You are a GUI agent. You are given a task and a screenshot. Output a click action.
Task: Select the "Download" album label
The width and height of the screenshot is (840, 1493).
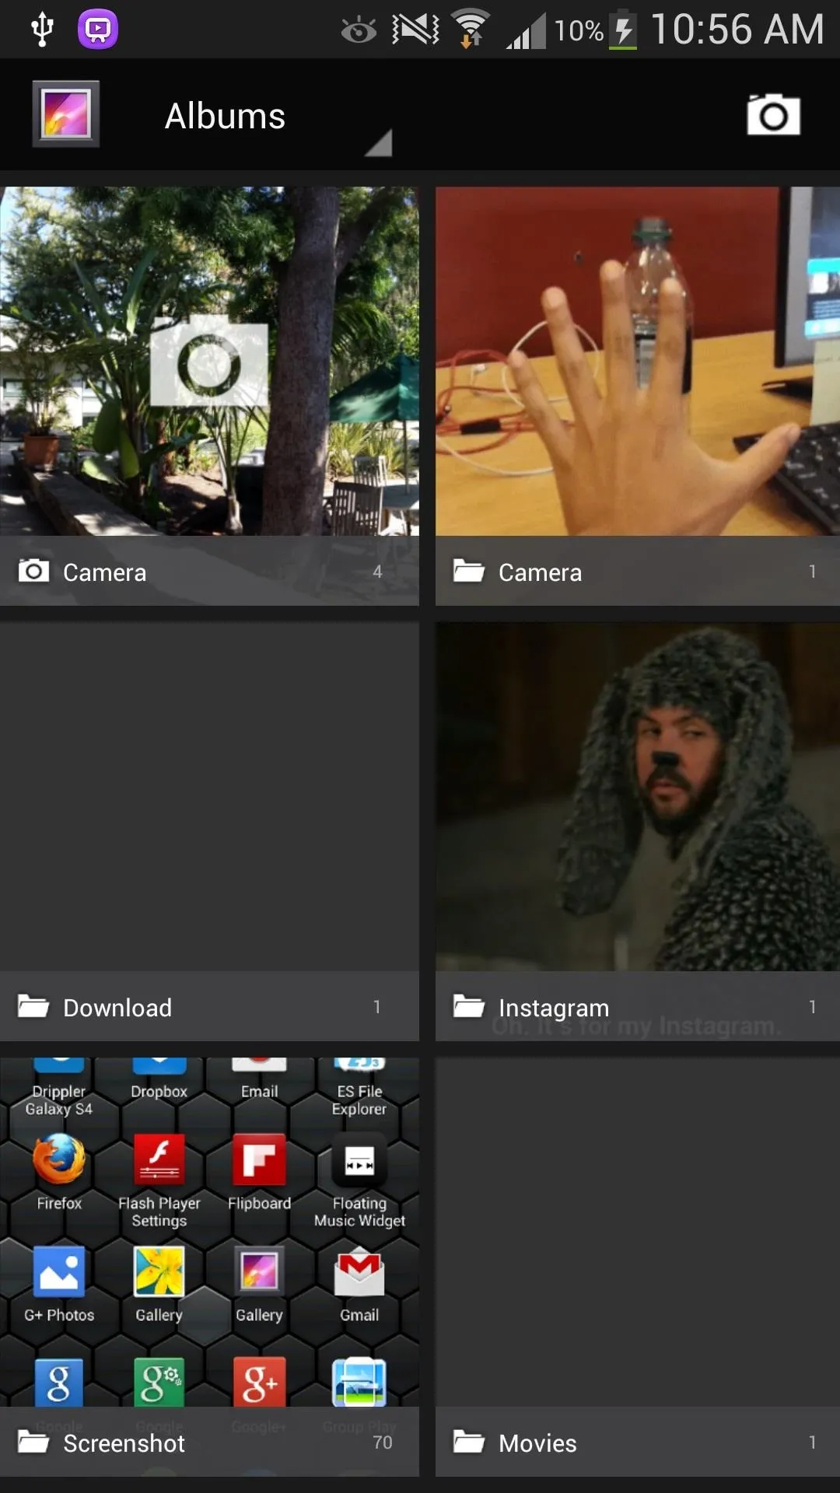click(x=117, y=1008)
